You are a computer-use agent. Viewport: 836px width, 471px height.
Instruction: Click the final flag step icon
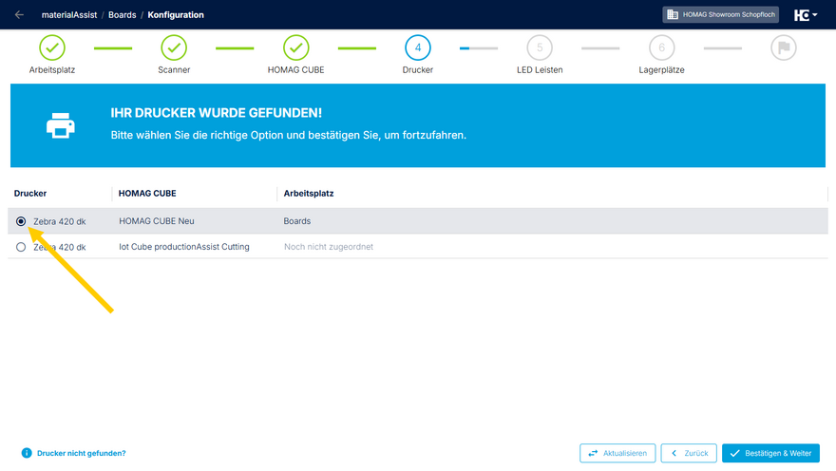pos(784,47)
